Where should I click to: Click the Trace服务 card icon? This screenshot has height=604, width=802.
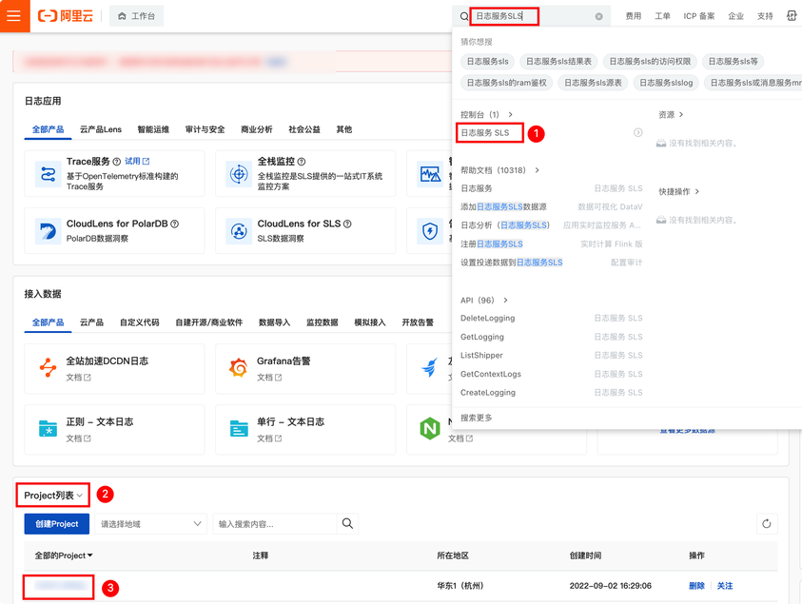49,174
